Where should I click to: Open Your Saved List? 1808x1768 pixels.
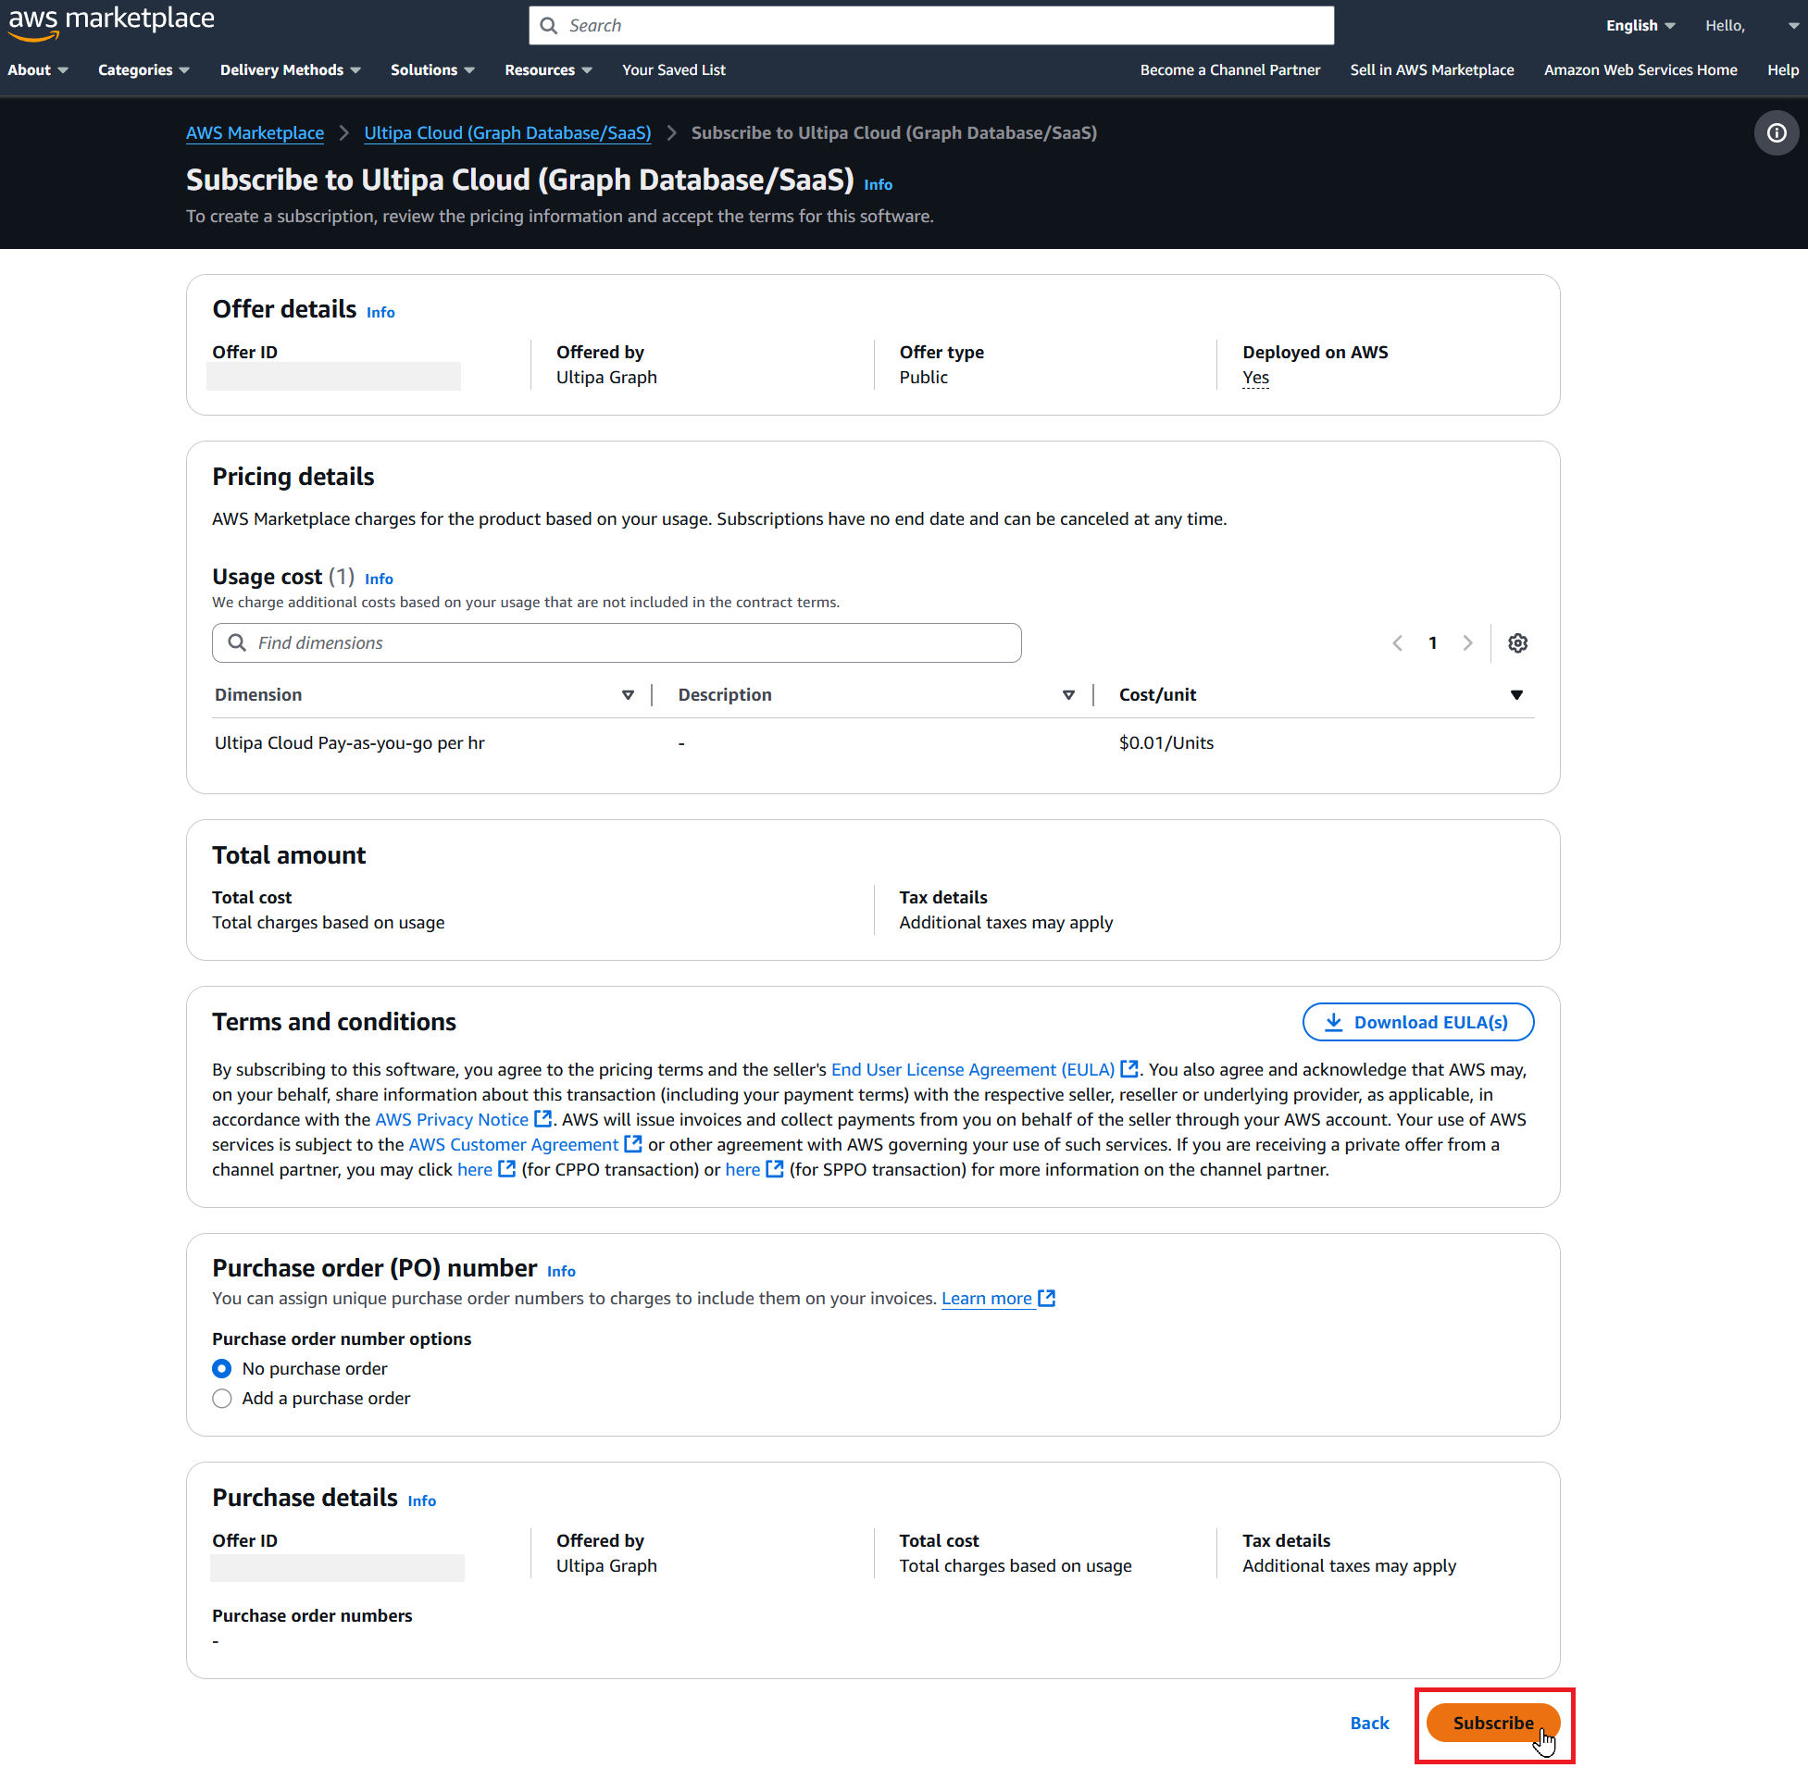point(673,69)
